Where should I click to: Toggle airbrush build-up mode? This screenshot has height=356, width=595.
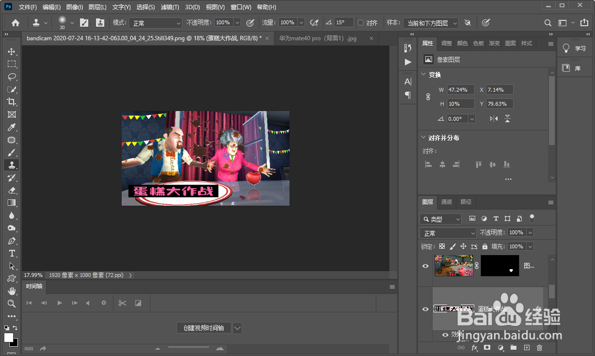coord(314,23)
